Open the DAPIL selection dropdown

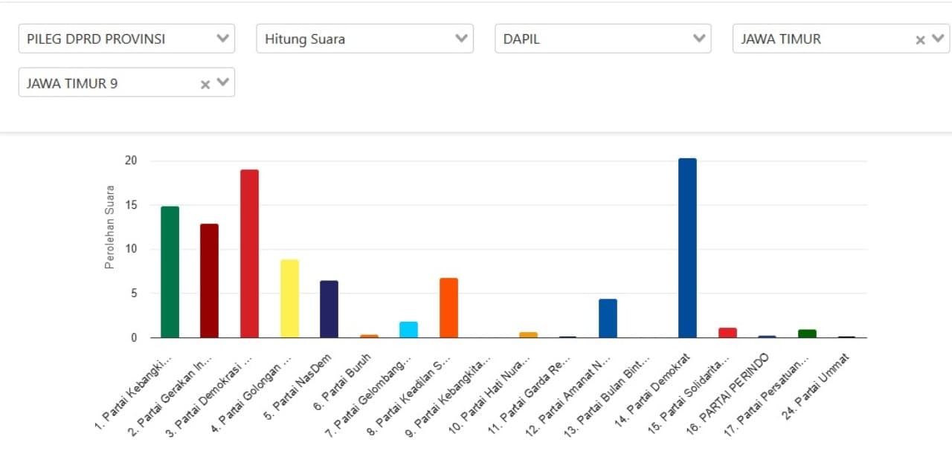[602, 39]
